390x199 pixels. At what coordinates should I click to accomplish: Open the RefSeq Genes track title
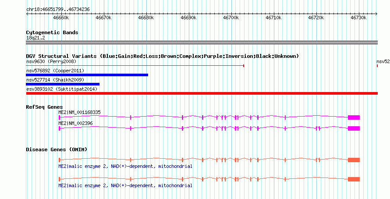[45, 107]
